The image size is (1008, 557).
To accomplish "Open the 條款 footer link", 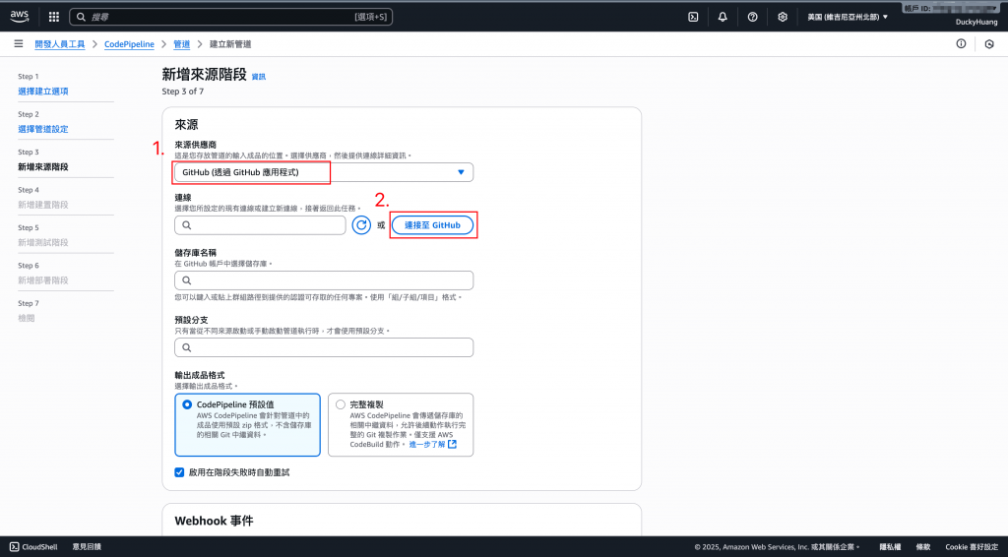I will pyautogui.click(x=923, y=547).
